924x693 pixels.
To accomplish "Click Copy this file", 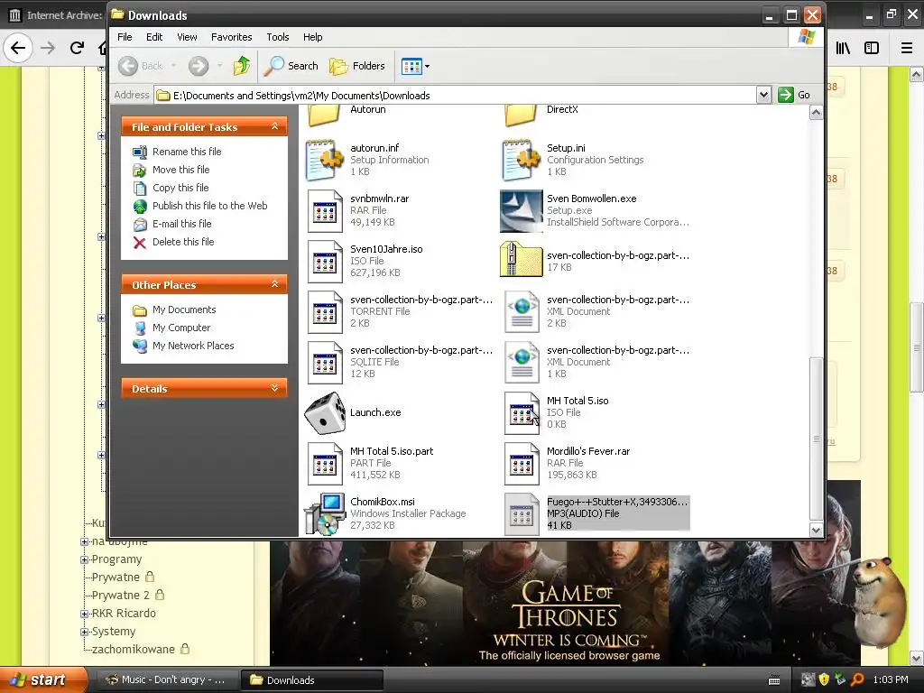I will (180, 188).
